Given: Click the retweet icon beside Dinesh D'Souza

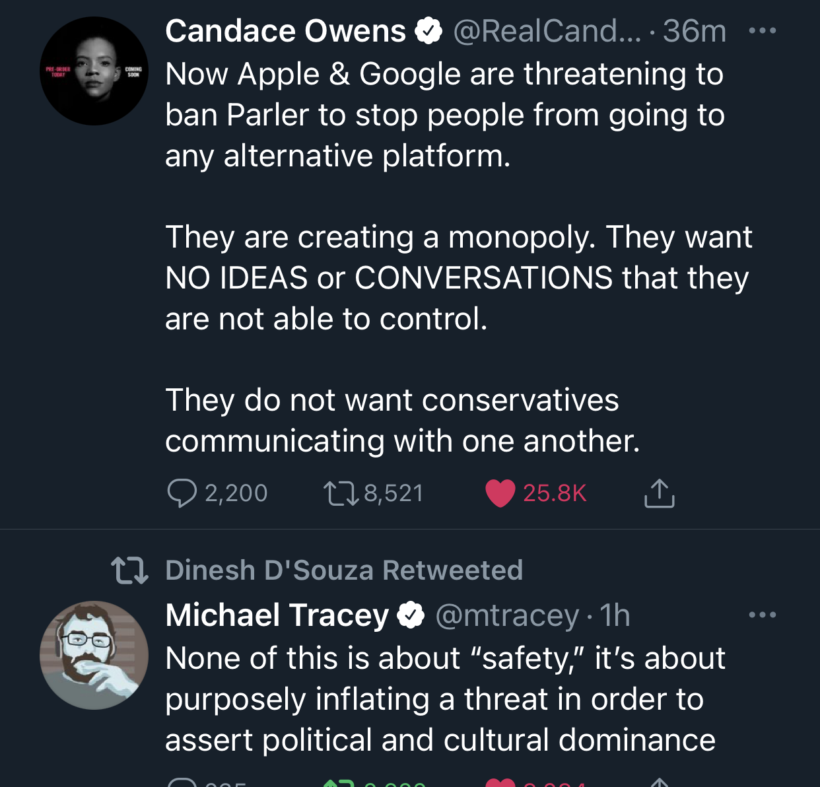Looking at the screenshot, I should (x=129, y=570).
